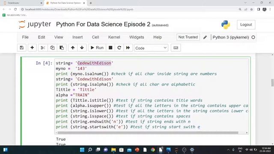
Task: Open the Kernel menu
Action: [114, 37]
